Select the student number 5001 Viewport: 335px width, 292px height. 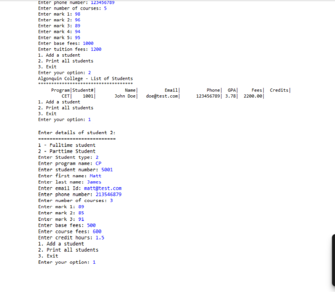click(107, 169)
